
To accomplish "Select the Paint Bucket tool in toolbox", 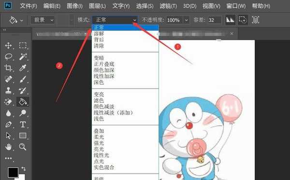I will [x=23, y=102].
